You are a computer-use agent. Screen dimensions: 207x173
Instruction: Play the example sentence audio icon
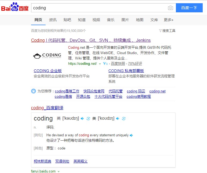[x=131, y=136]
